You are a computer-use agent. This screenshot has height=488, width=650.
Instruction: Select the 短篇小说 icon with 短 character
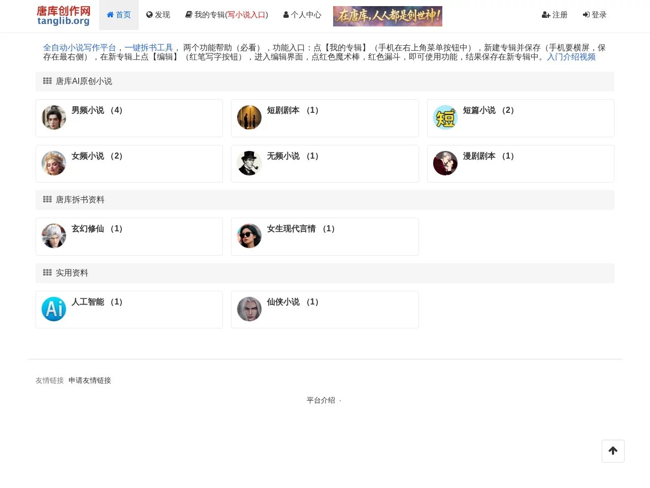click(445, 117)
